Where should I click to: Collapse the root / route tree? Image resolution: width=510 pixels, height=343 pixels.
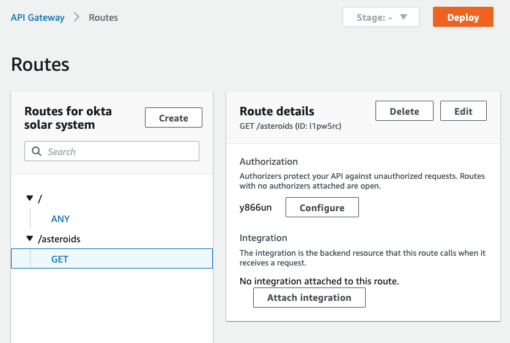click(x=29, y=198)
